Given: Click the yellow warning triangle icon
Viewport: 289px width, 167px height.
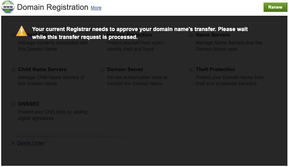Looking at the screenshot, I should coord(21,31).
